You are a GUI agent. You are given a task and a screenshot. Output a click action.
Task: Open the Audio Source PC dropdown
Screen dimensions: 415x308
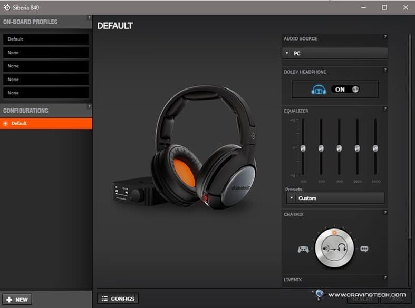(x=335, y=53)
